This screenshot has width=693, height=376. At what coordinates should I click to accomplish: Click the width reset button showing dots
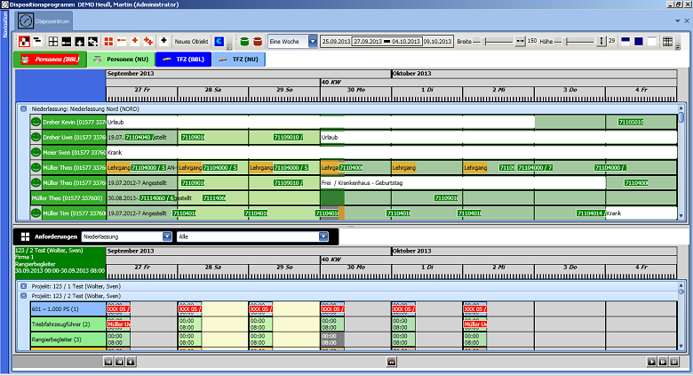pyautogui.click(x=520, y=41)
